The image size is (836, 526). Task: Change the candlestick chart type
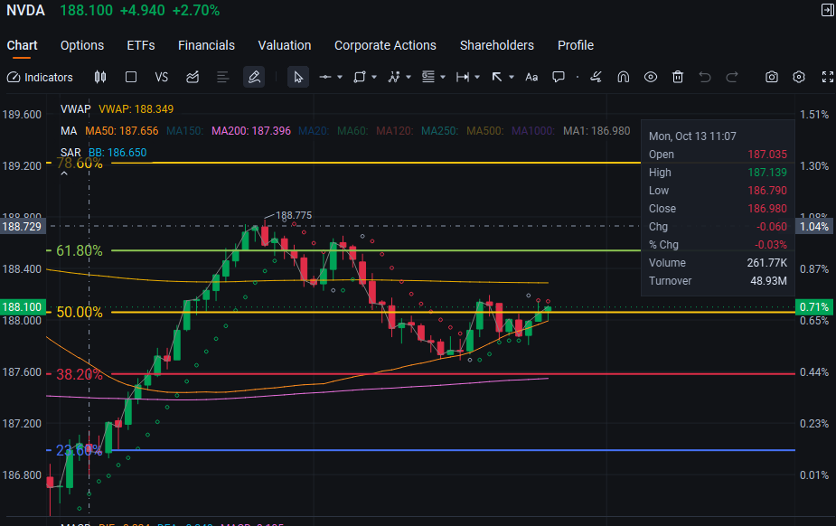(100, 78)
